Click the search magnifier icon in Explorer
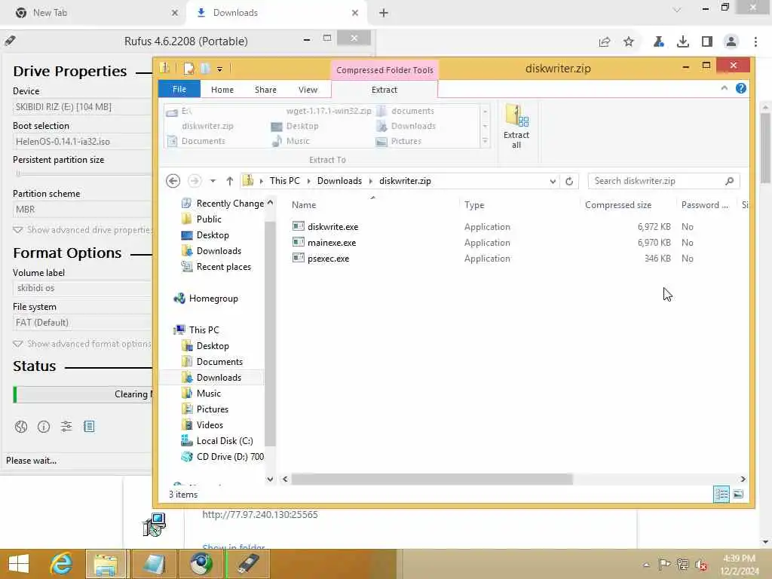The height and width of the screenshot is (579, 772). (x=729, y=181)
